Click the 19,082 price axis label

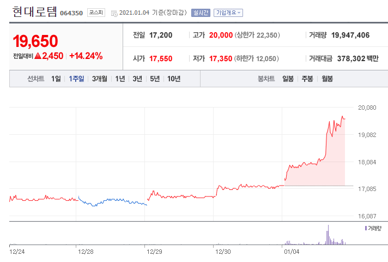[367, 135]
